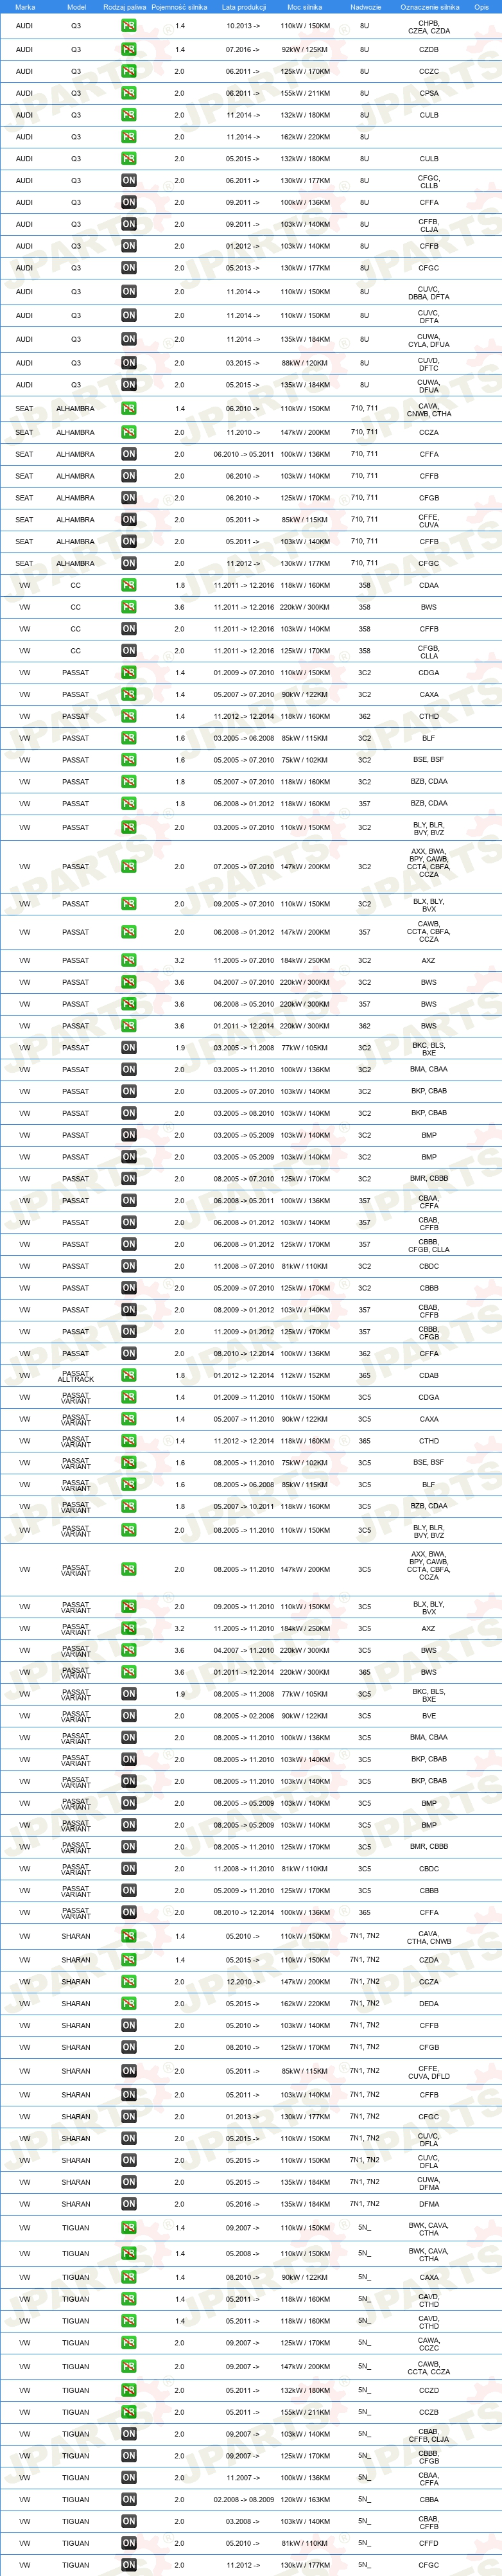502x2576 pixels.
Task: Click the PB fuel icon in Audi Q3 CCZC row
Action: click(x=129, y=71)
